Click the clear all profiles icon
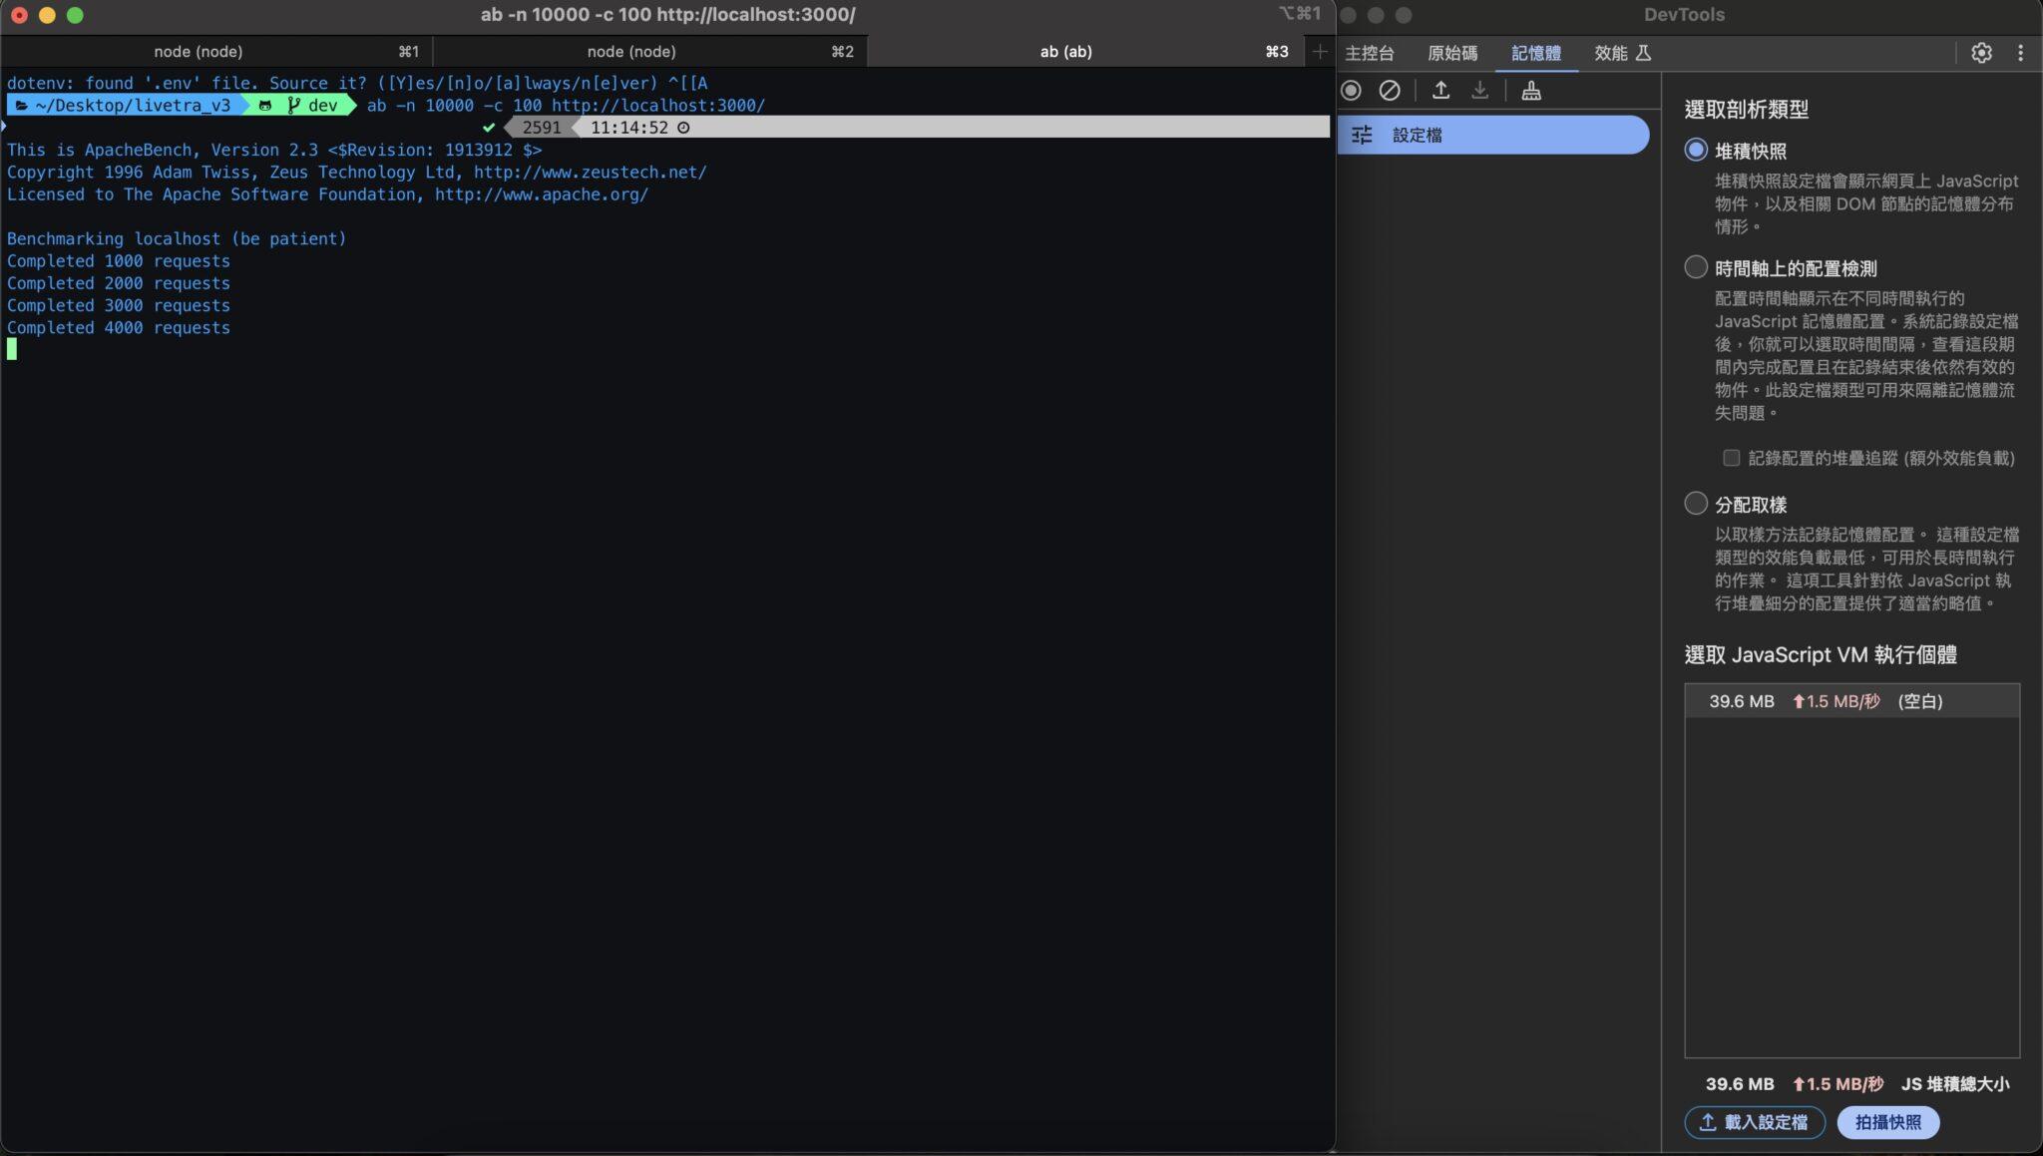 (x=1390, y=91)
